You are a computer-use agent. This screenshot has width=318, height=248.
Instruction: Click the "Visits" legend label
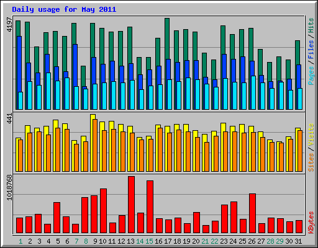coord(311,135)
